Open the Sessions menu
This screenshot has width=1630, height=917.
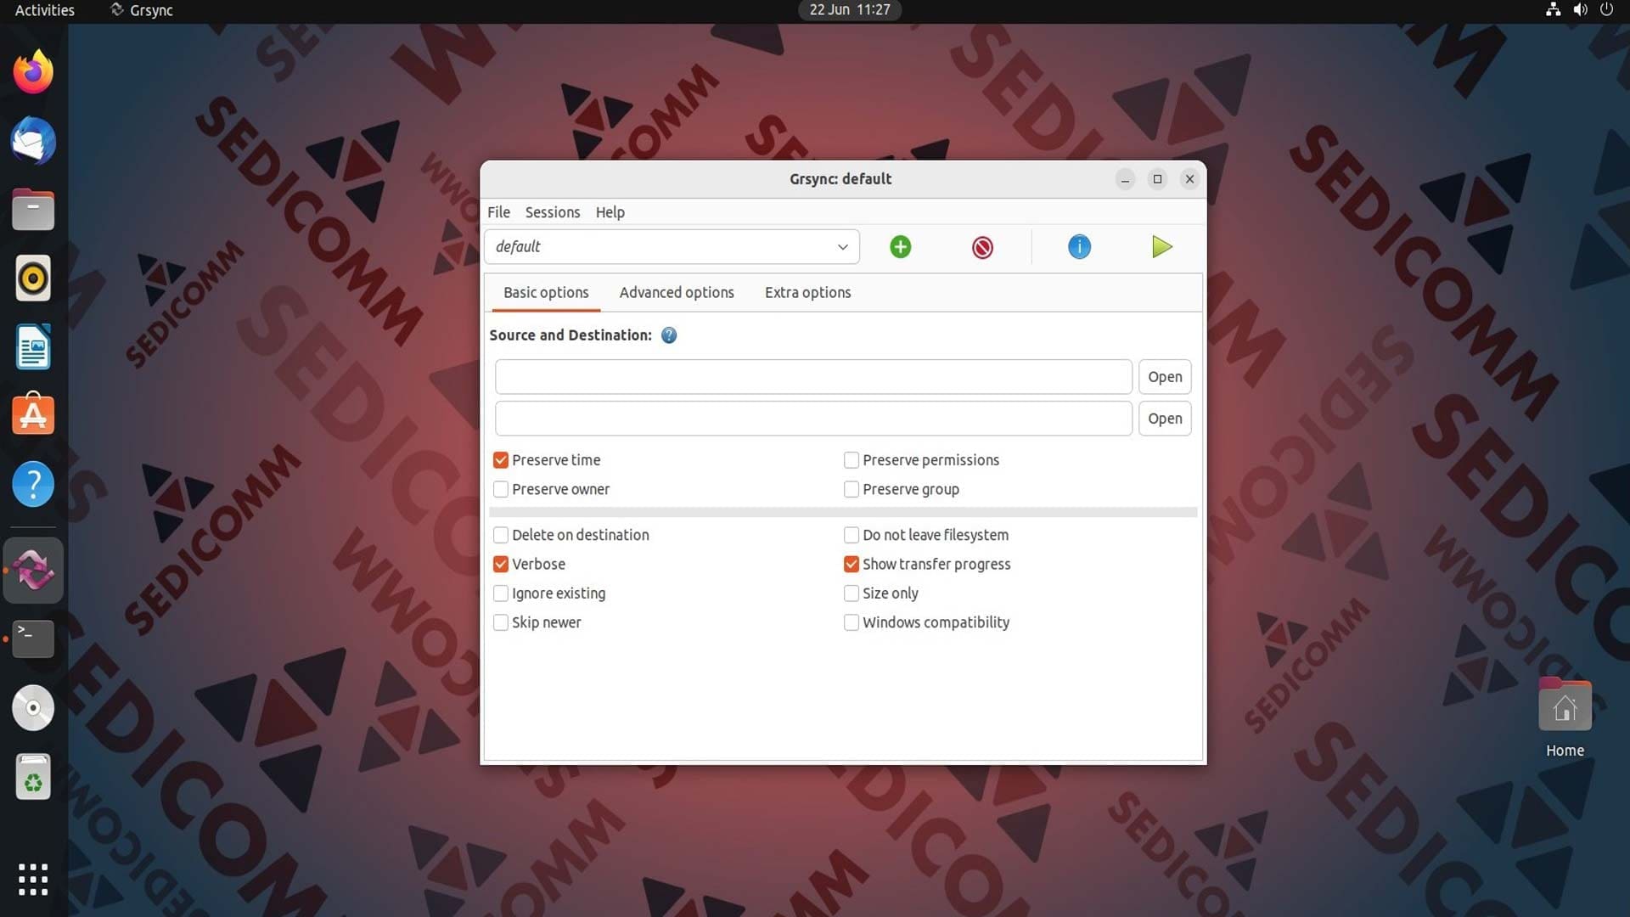point(552,212)
